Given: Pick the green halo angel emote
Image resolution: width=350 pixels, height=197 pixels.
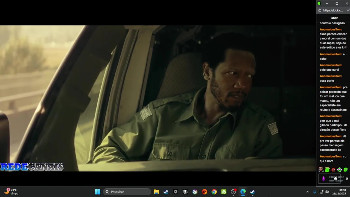Looking at the screenshot, I should click(327, 170).
